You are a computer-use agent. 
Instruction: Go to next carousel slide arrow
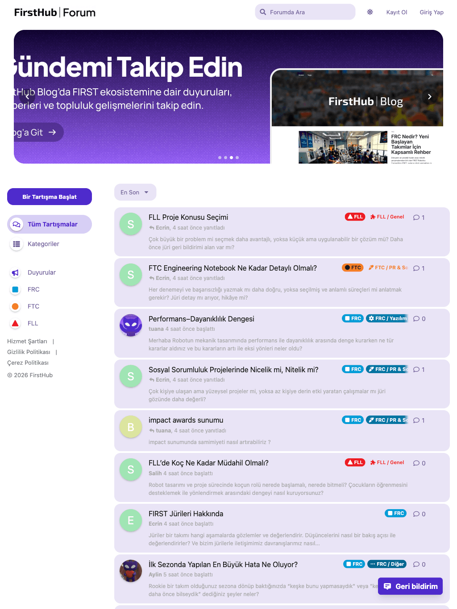point(429,96)
